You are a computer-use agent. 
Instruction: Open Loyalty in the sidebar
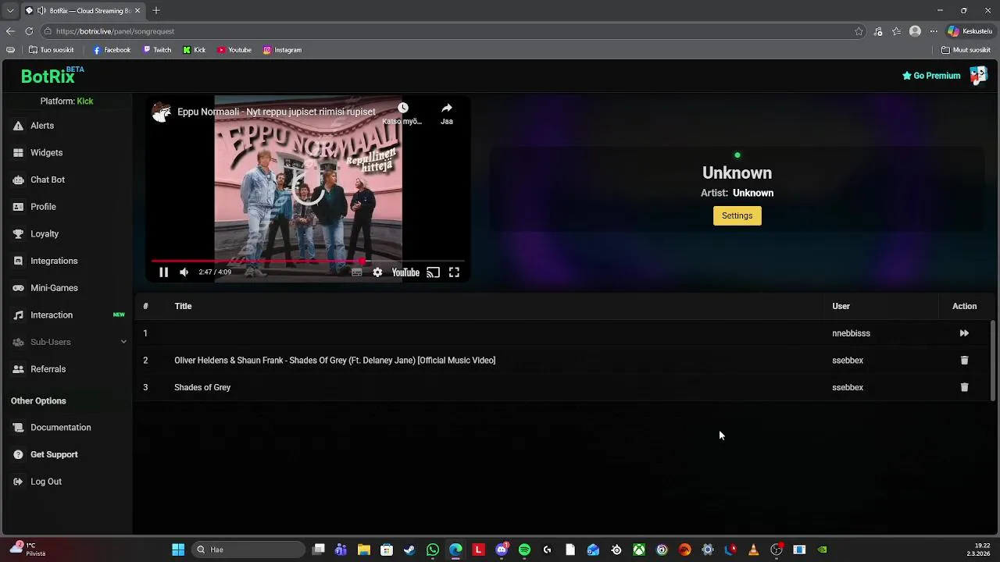point(45,234)
